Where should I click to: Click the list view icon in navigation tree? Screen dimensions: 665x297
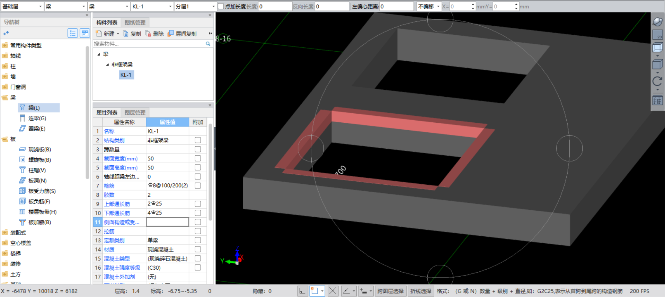tap(73, 33)
